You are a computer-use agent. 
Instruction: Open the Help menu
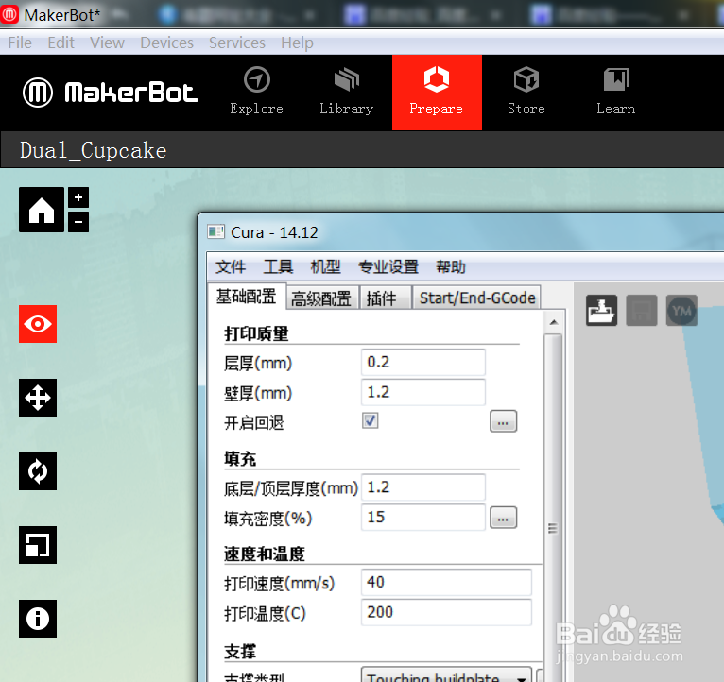tap(297, 43)
